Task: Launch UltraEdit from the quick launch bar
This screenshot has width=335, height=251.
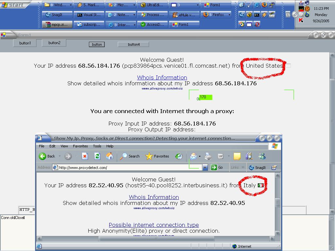Action: pyautogui.click(x=249, y=15)
